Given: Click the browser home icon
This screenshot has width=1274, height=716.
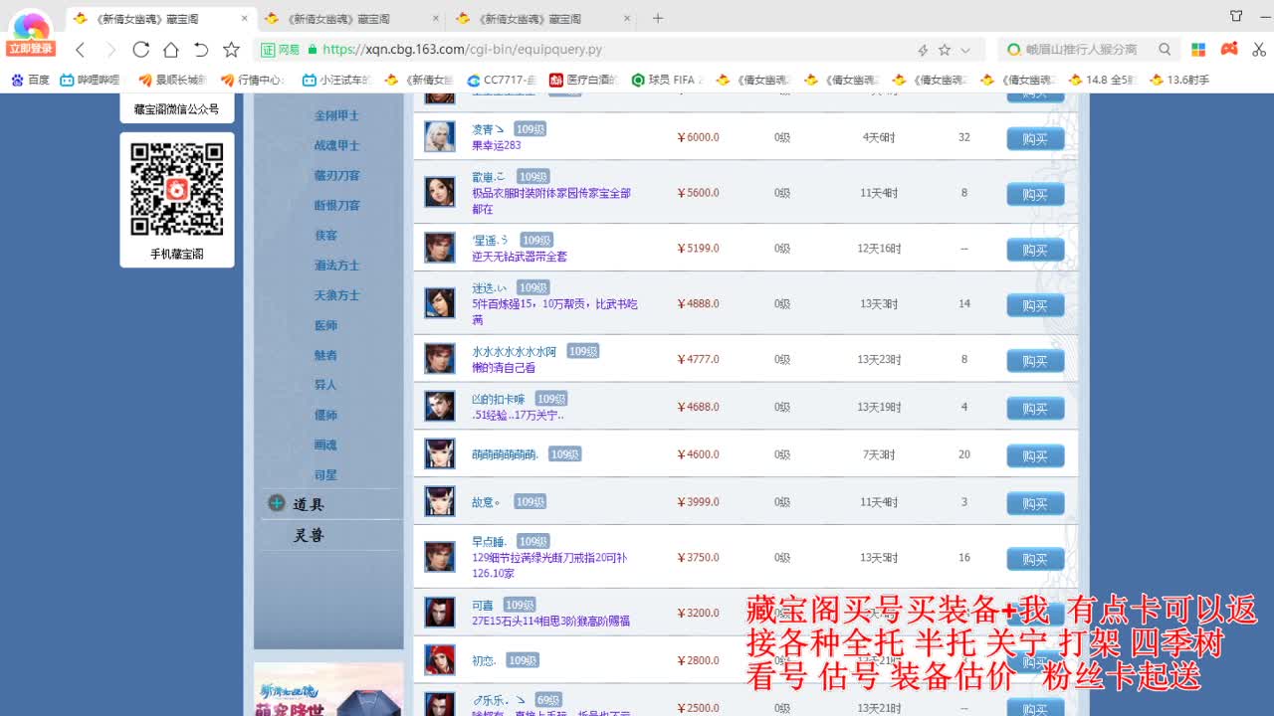Looking at the screenshot, I should [x=171, y=48].
